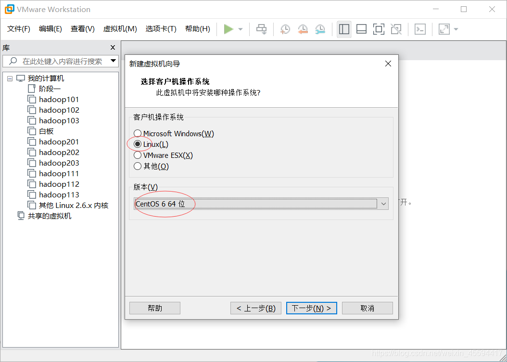
Task: Close the 新建虚拟机向导 dialog
Action: [388, 64]
